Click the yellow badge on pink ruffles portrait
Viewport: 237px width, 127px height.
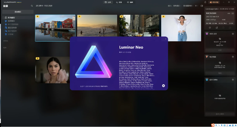point(37,58)
